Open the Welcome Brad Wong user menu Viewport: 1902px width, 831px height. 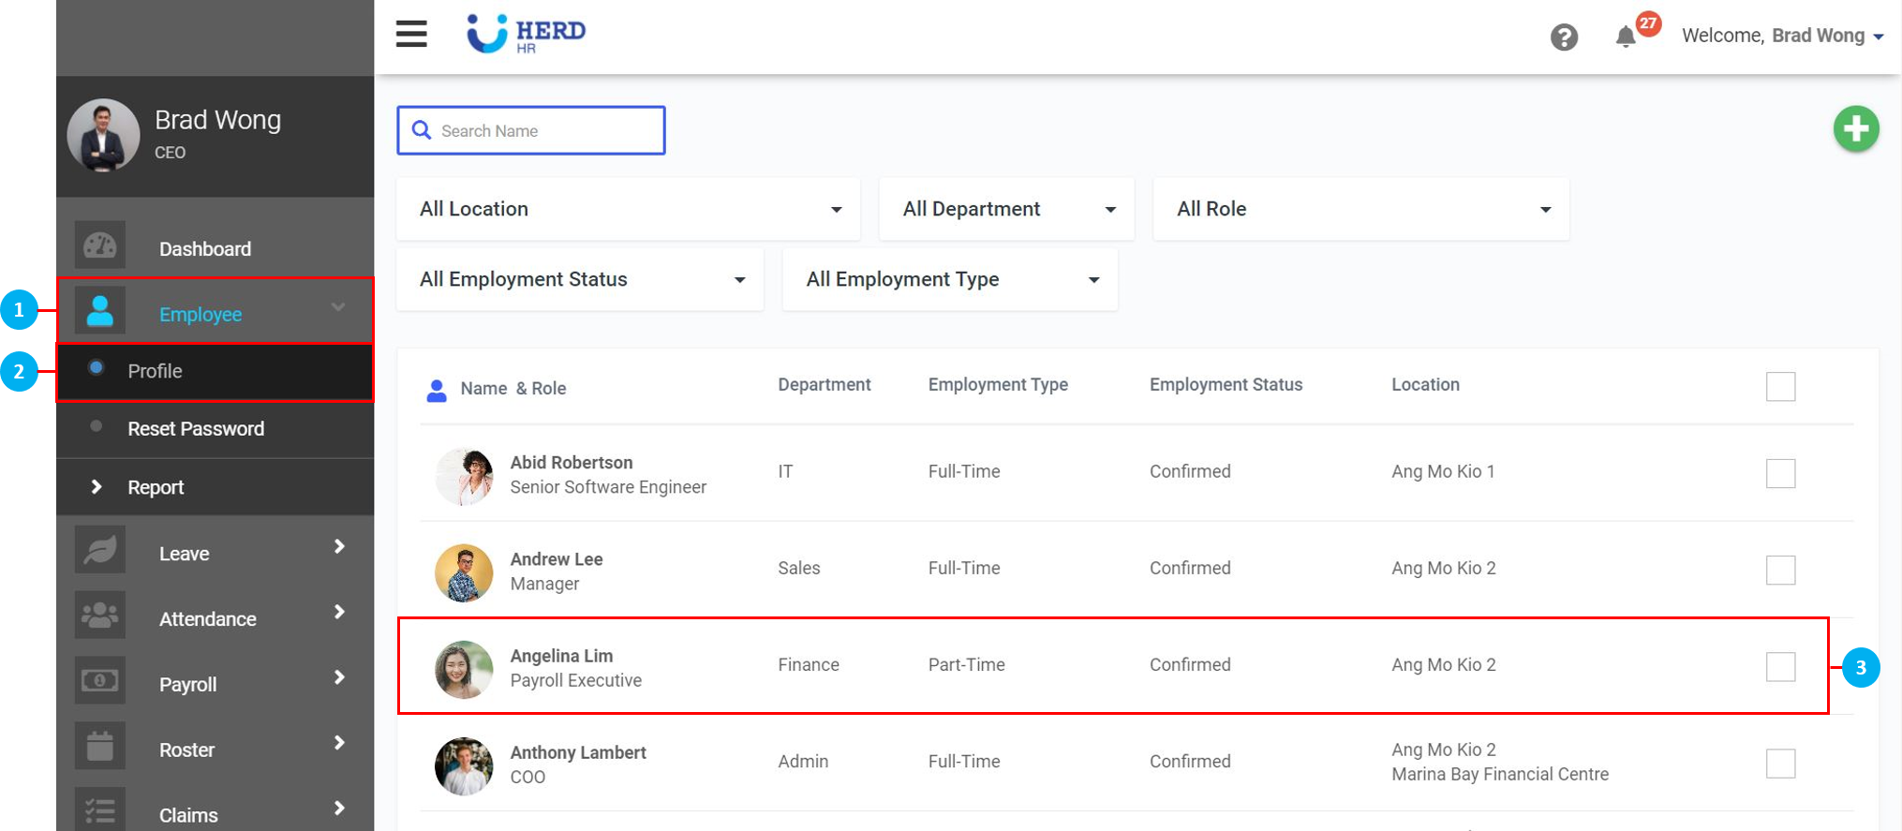[x=1782, y=36]
